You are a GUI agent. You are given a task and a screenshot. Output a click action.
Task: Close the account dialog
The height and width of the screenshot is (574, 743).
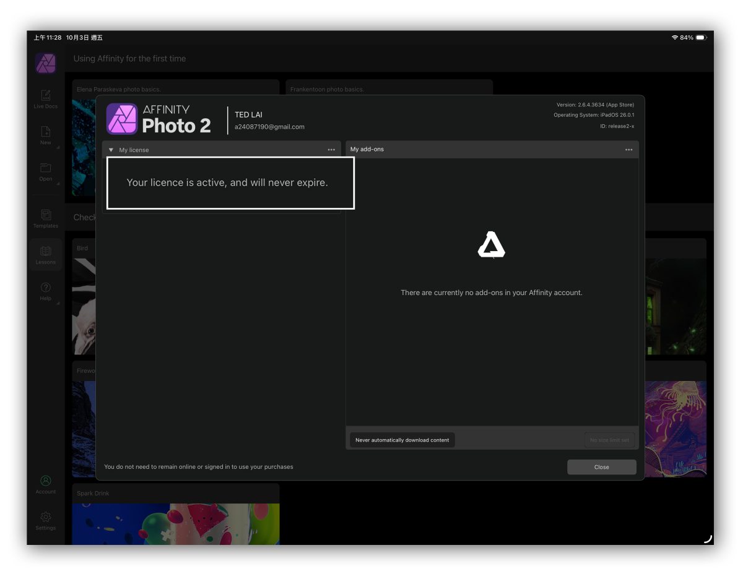[602, 467]
